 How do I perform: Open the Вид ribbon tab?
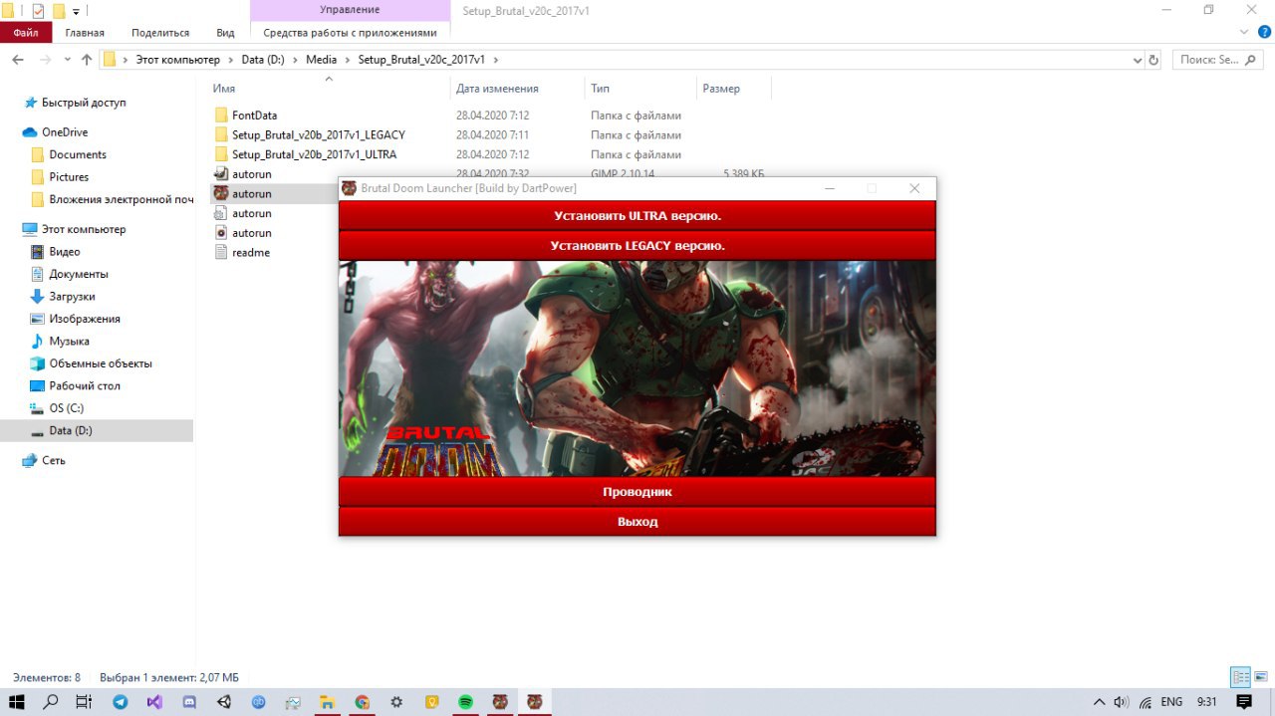click(x=226, y=33)
